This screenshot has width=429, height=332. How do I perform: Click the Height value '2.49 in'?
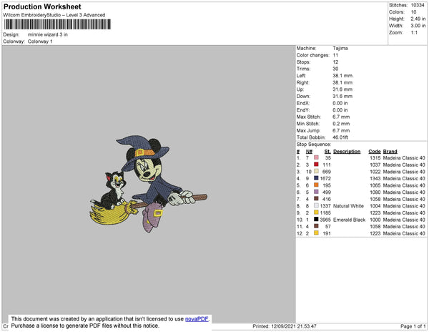click(418, 19)
